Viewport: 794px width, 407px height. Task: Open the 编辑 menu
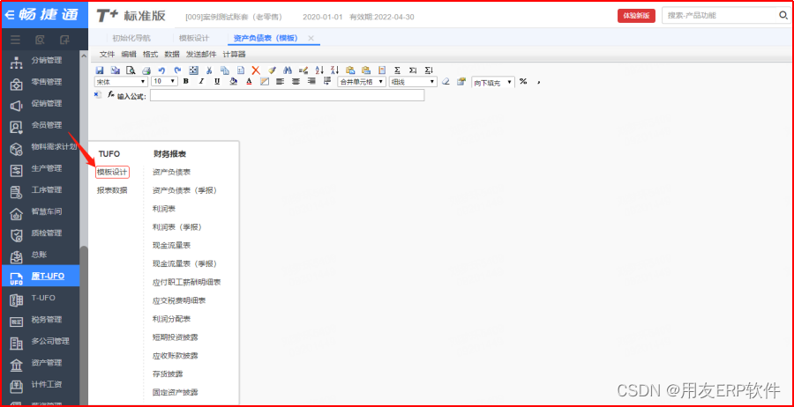(129, 54)
